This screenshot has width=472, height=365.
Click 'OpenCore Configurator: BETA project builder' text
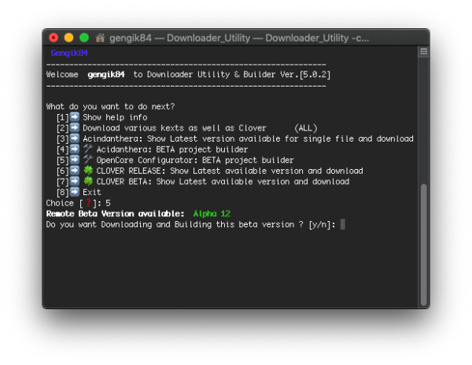coord(195,160)
